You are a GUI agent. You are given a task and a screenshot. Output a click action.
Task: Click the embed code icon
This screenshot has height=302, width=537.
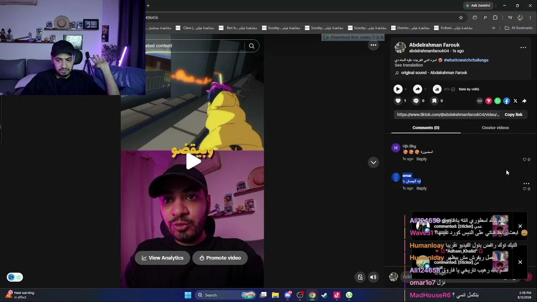pyautogui.click(x=480, y=101)
